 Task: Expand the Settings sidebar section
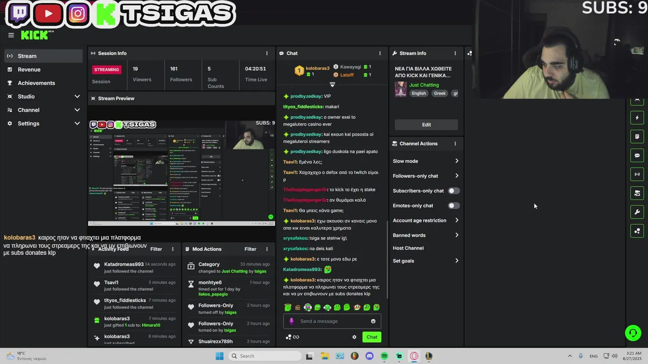click(x=44, y=123)
